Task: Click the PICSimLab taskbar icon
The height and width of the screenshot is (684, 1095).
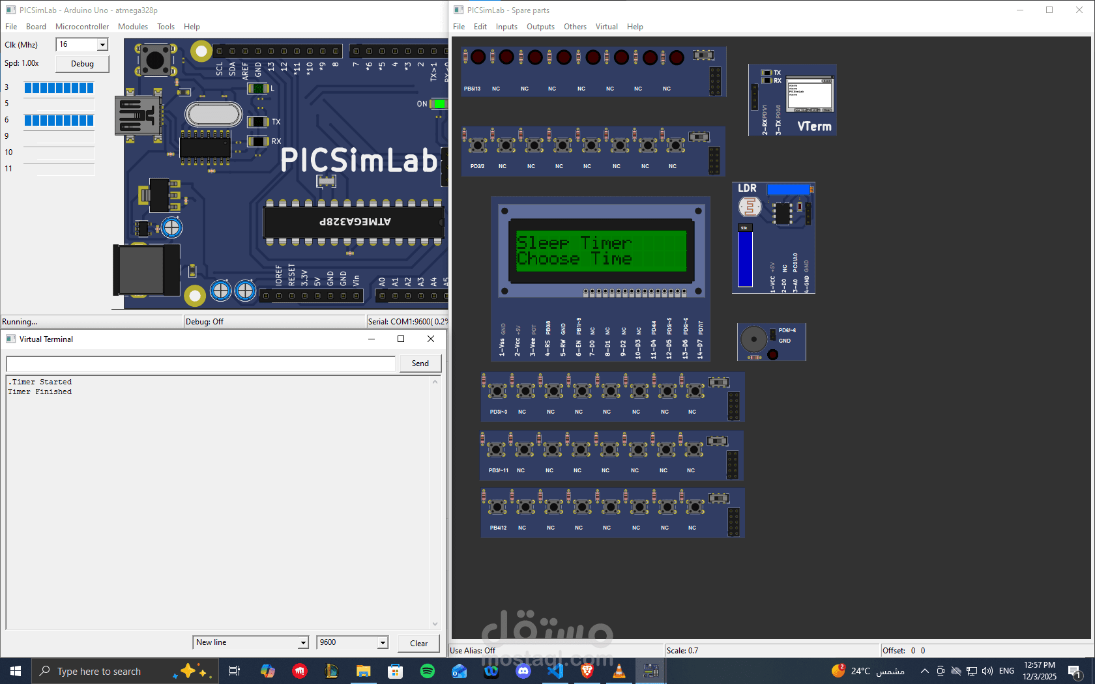Action: [650, 671]
